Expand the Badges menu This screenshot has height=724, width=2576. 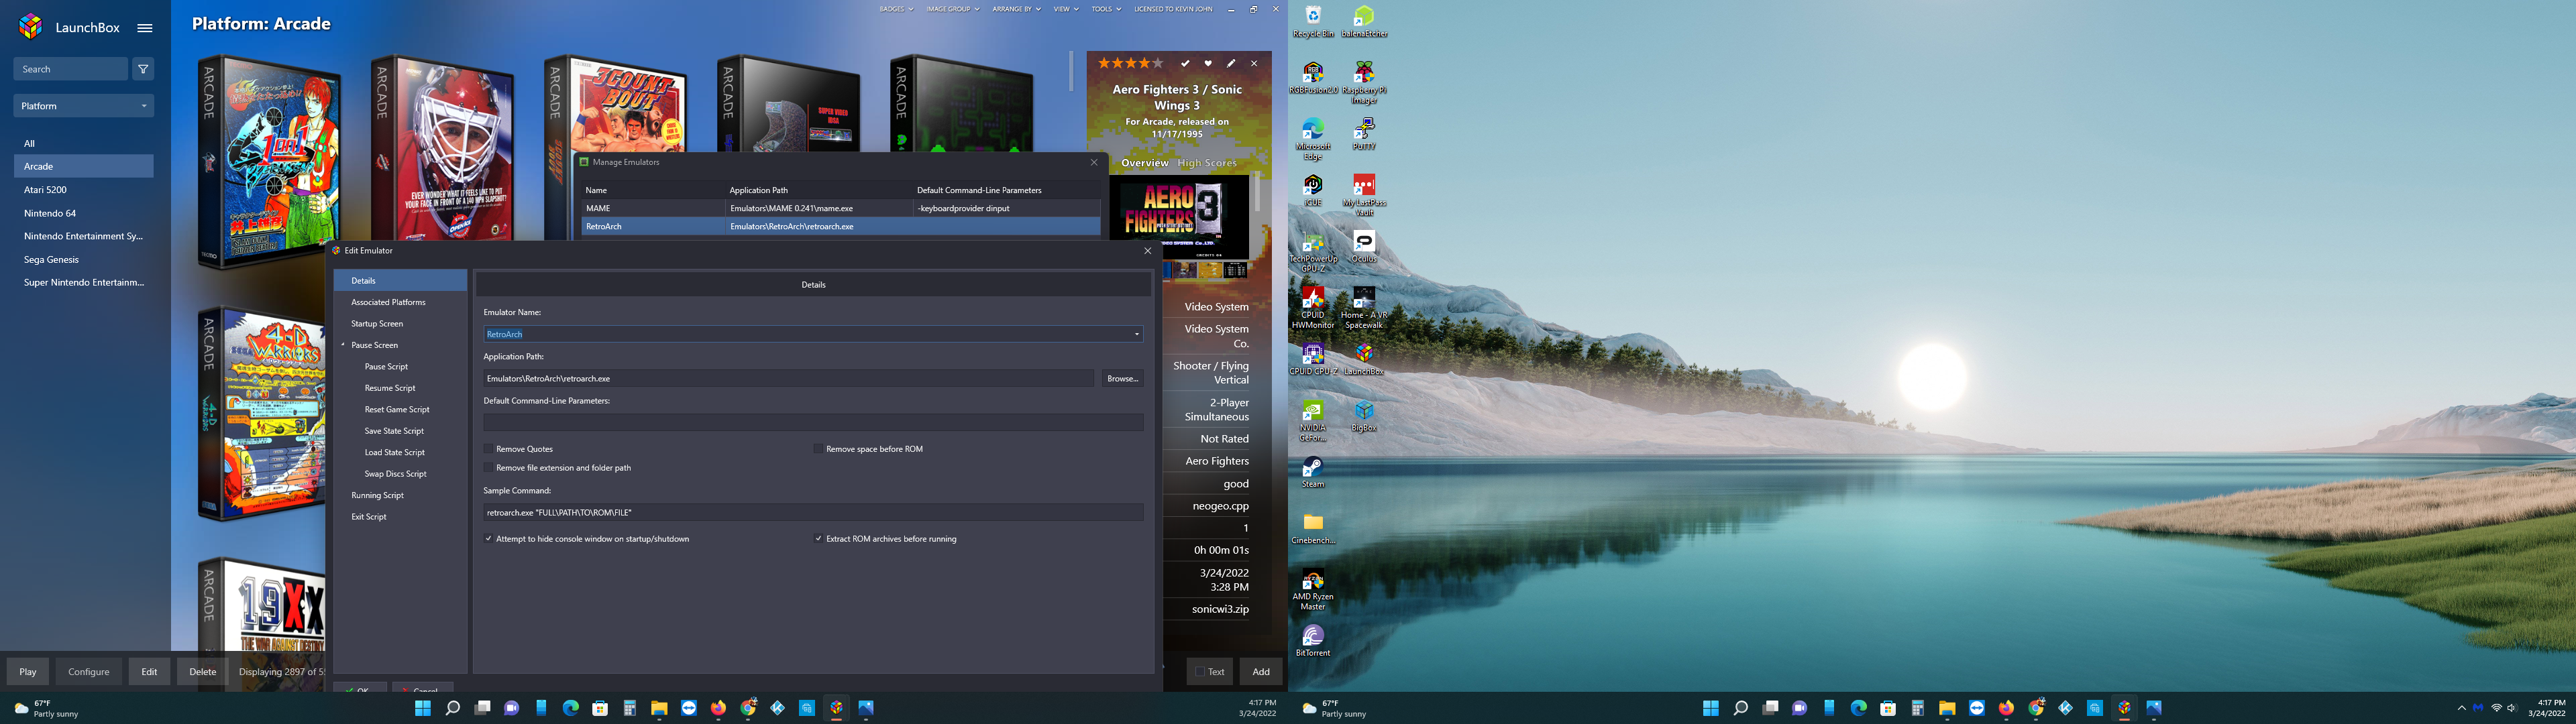(x=896, y=9)
